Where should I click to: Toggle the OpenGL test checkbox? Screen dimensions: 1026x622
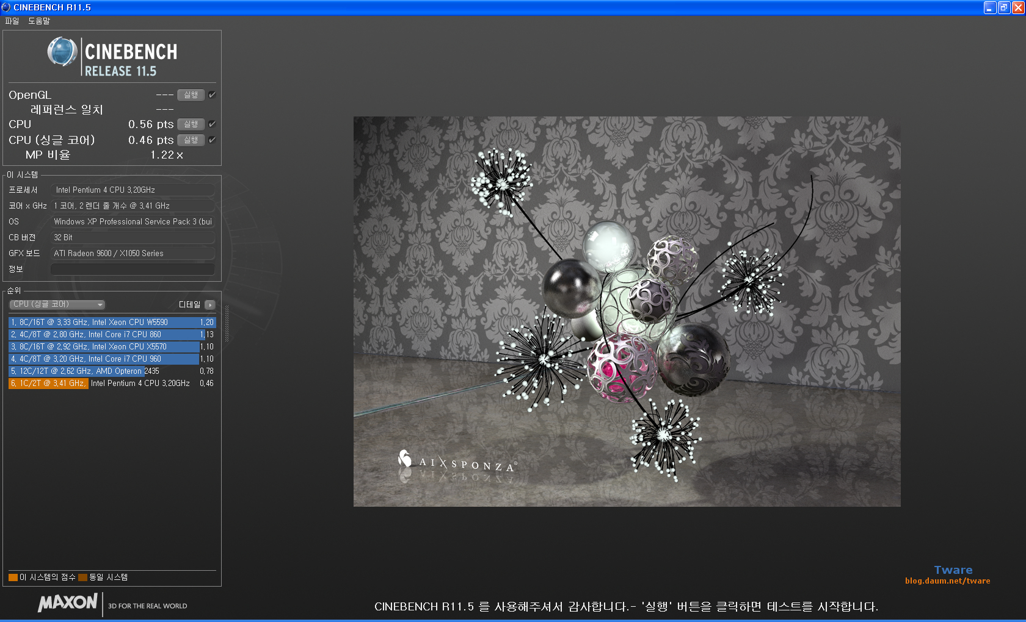click(x=212, y=95)
